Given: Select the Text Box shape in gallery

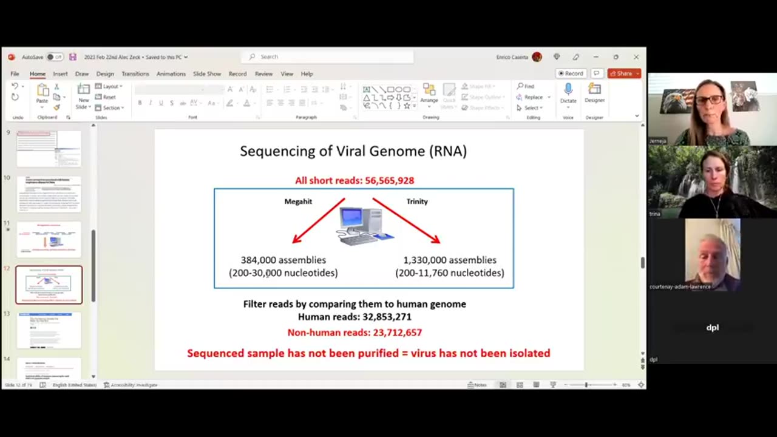Looking at the screenshot, I should (x=367, y=90).
